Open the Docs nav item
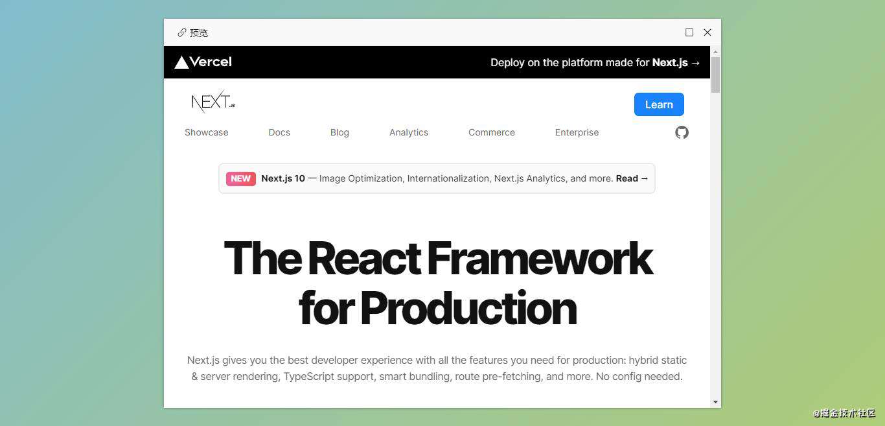Image resolution: width=885 pixels, height=426 pixels. click(279, 132)
